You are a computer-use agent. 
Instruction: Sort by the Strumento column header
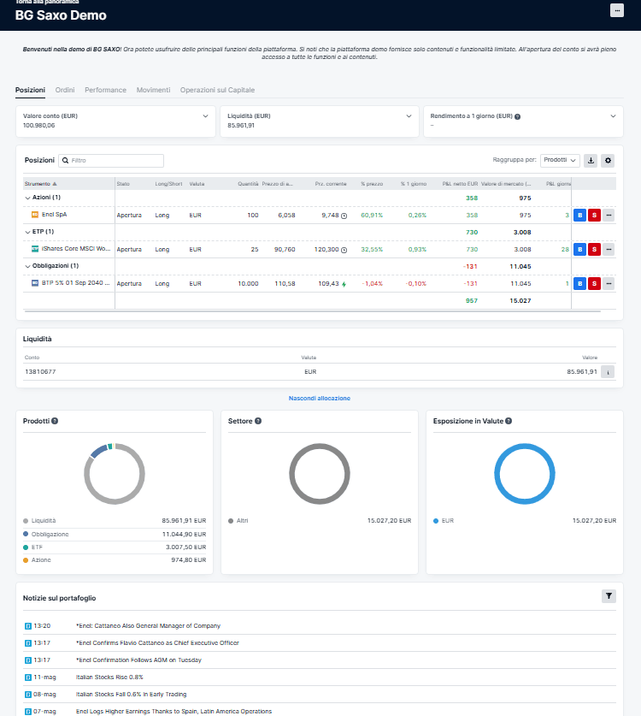point(41,184)
